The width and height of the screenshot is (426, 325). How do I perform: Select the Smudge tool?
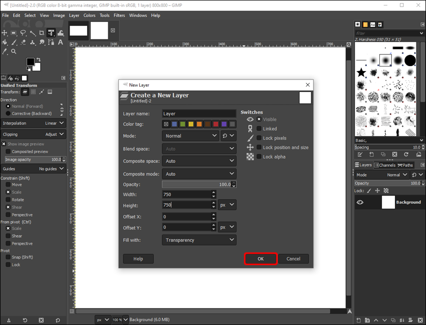pyautogui.click(x=42, y=42)
